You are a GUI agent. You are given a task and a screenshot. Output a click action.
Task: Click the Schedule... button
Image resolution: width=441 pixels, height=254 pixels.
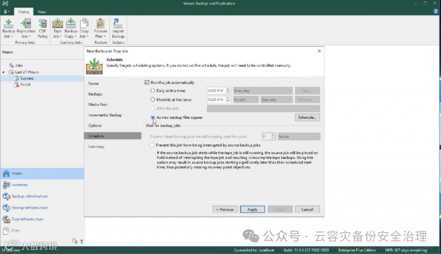point(307,118)
